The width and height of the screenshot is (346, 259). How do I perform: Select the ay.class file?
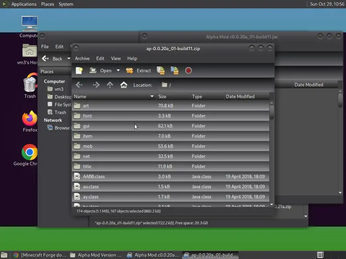point(171,197)
